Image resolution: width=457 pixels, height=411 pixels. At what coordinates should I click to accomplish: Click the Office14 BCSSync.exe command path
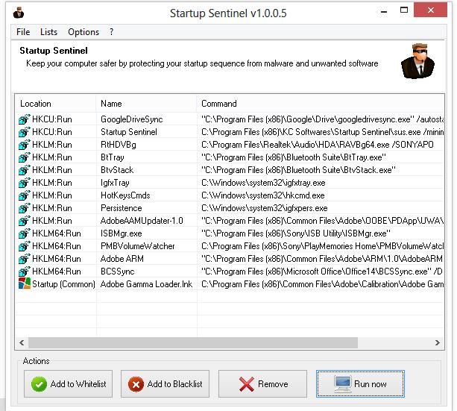pos(322,272)
